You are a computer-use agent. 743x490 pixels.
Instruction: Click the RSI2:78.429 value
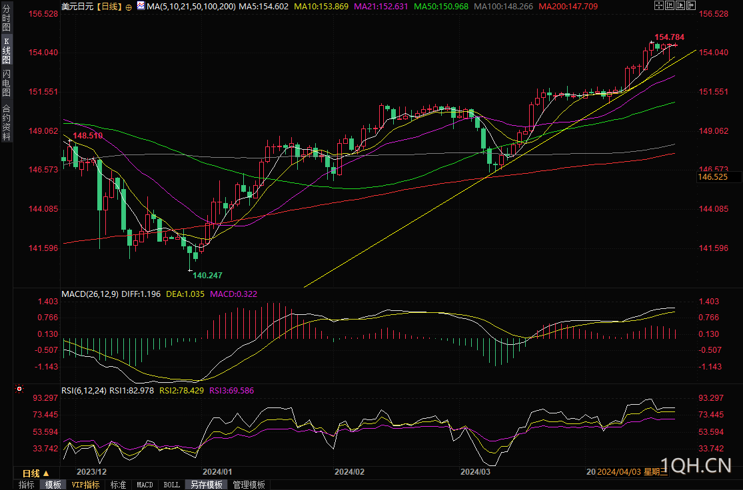(181, 391)
